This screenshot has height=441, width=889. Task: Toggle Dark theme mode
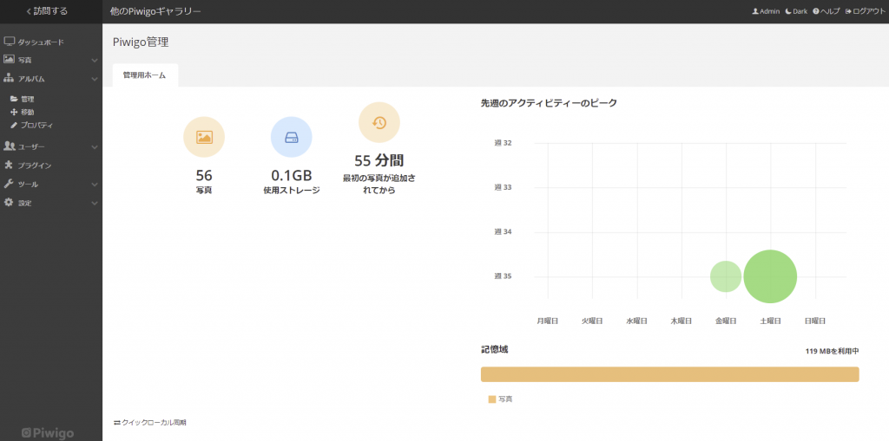coord(796,11)
